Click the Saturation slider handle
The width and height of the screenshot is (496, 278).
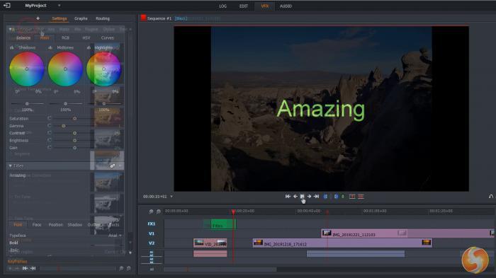tap(74, 118)
